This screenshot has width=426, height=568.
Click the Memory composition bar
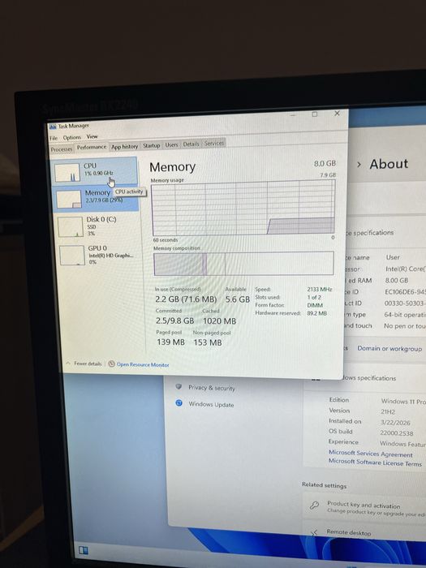(x=243, y=264)
